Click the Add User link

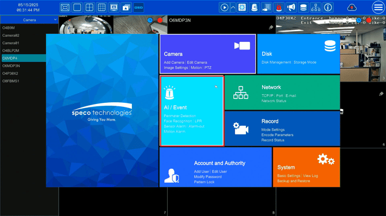coord(202,172)
